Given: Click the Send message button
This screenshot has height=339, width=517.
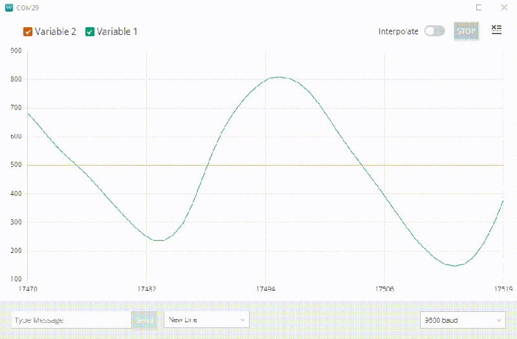Looking at the screenshot, I should pos(145,320).
